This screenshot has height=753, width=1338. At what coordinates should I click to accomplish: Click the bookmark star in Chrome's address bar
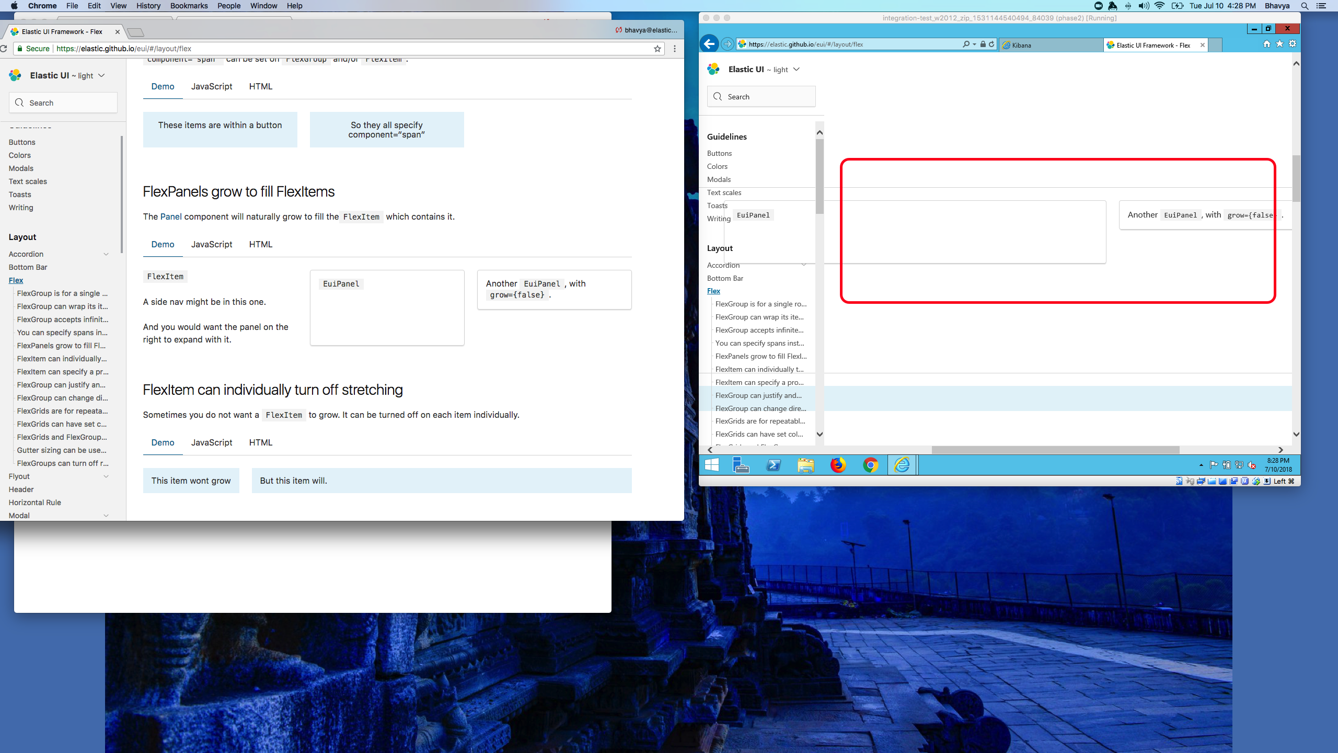pos(657,49)
